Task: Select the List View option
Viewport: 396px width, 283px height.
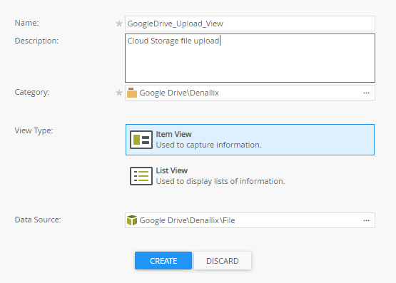Action: point(250,176)
